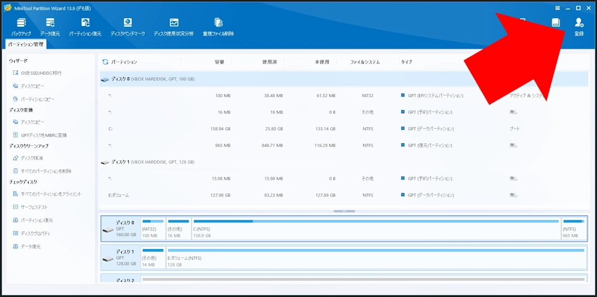Viewport: 597px width, 297px height.
Task: Refresh the partition list with the reload icon
Action: [106, 62]
